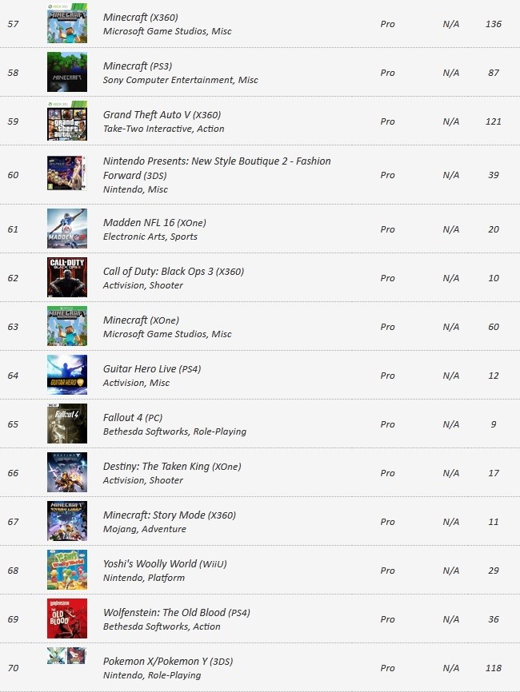Open the Call of Duty: Black Ops 3 title link
The image size is (520, 692).
tap(173, 272)
